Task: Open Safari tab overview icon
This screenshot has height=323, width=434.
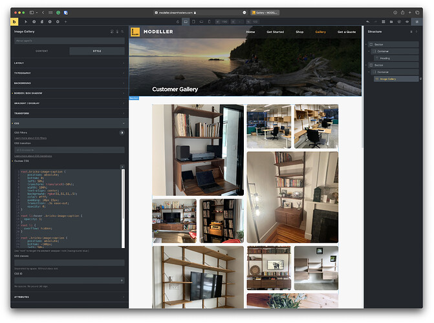Action: [x=417, y=12]
